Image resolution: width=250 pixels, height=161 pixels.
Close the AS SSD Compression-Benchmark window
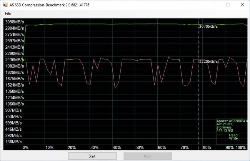pyautogui.click(x=242, y=5)
